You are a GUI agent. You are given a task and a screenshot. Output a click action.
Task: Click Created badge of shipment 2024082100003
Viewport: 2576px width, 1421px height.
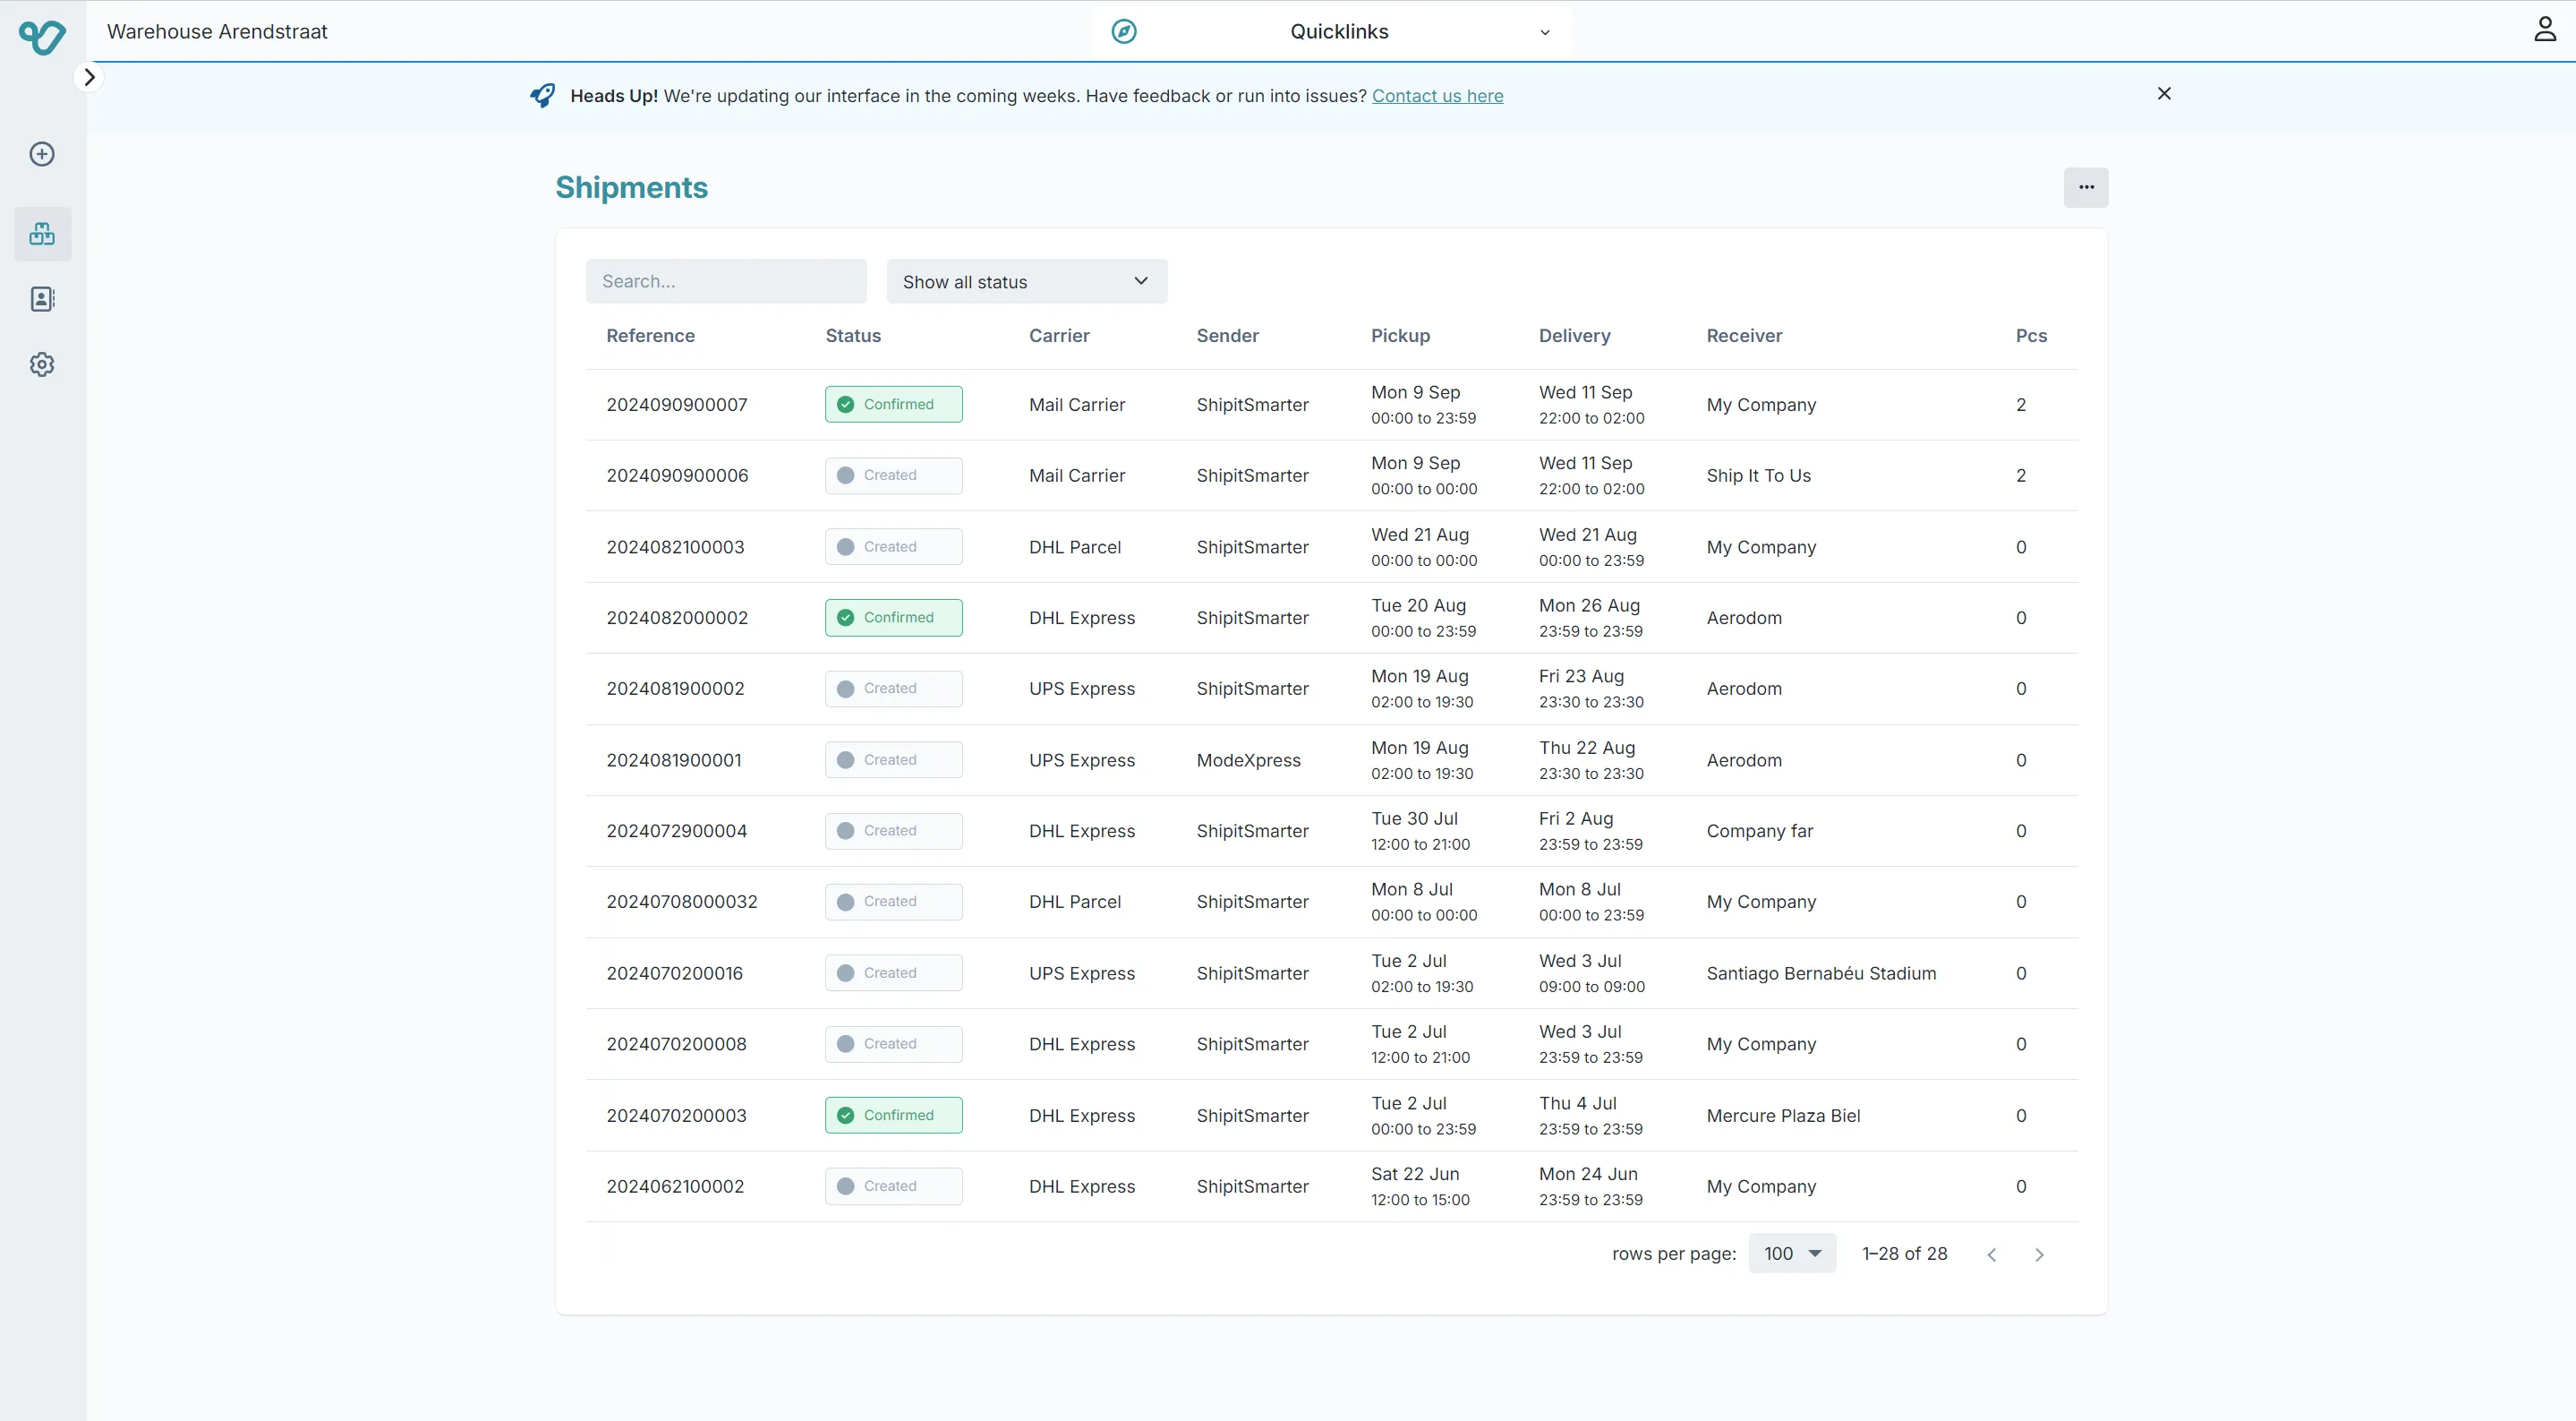893,546
